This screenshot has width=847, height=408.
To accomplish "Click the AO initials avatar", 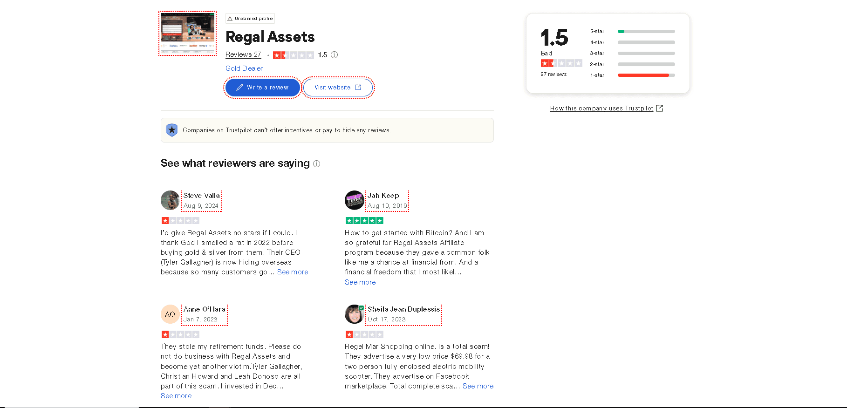I will click(170, 314).
